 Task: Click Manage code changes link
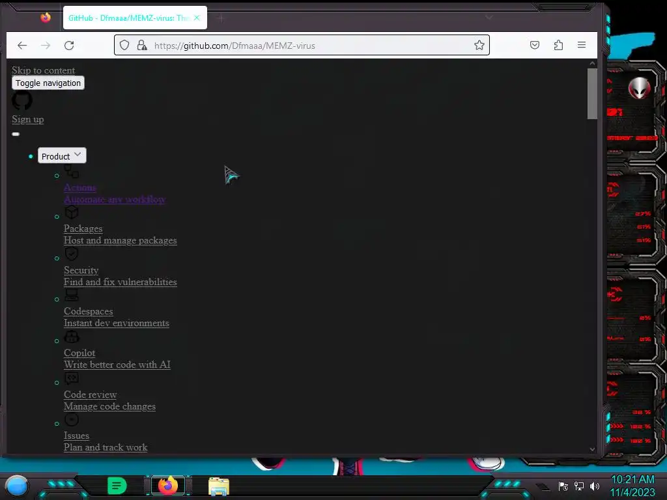click(109, 406)
